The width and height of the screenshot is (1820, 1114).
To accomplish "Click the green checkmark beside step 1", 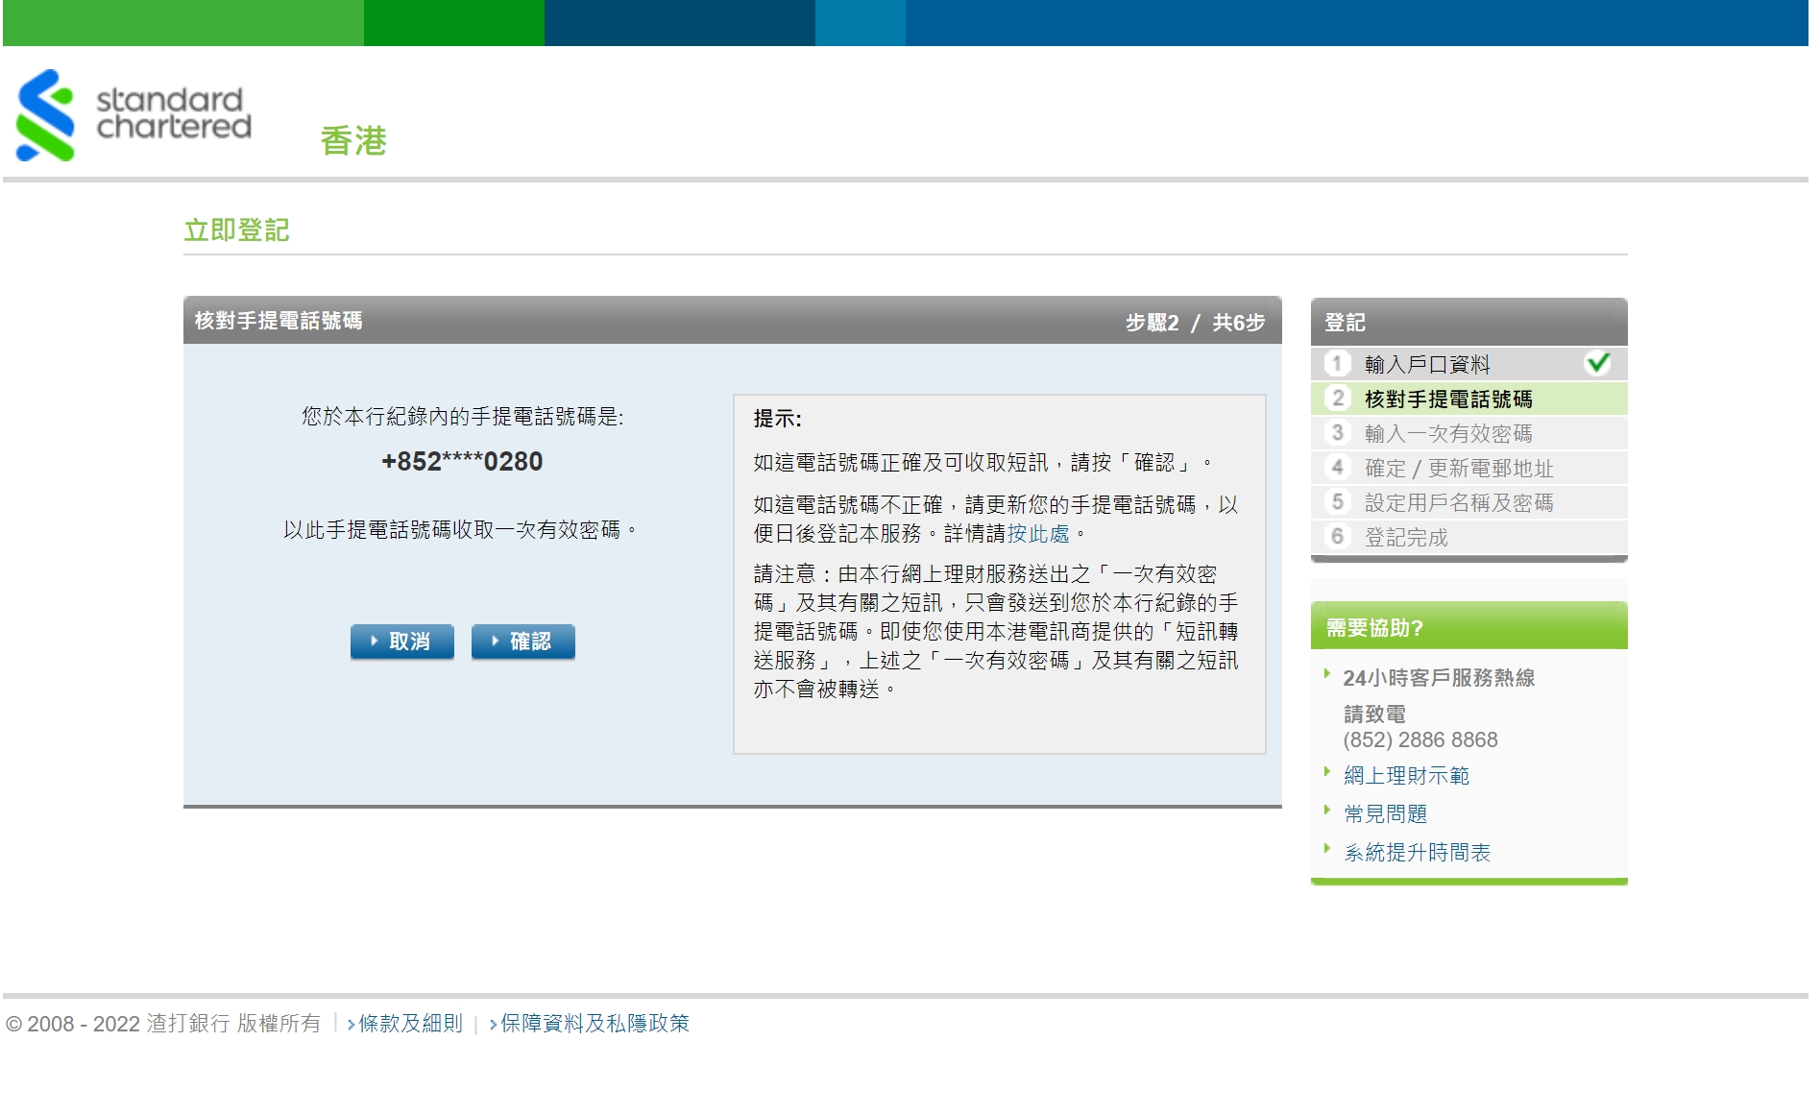I will pos(1597,363).
